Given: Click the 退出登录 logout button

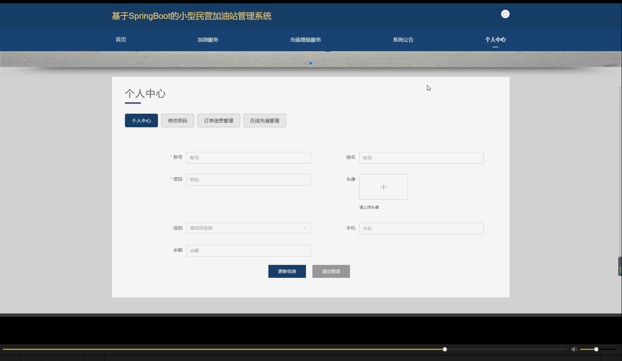Looking at the screenshot, I should coord(331,271).
